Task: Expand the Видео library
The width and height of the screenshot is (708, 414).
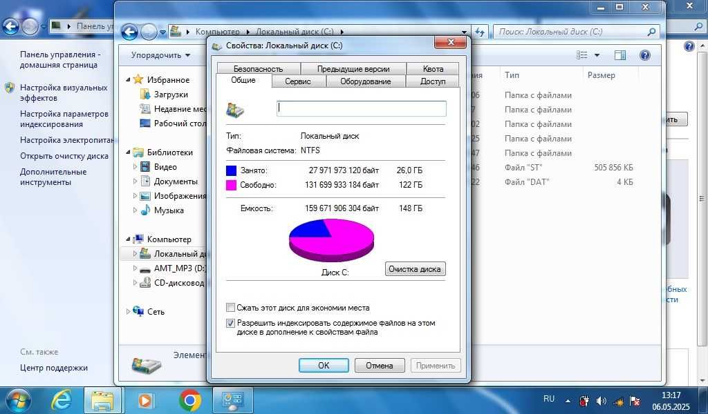Action: pos(135,167)
